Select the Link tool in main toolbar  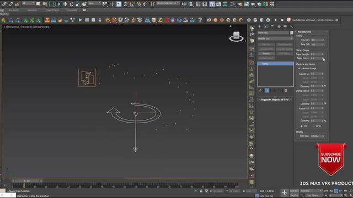[x=4, y=4]
